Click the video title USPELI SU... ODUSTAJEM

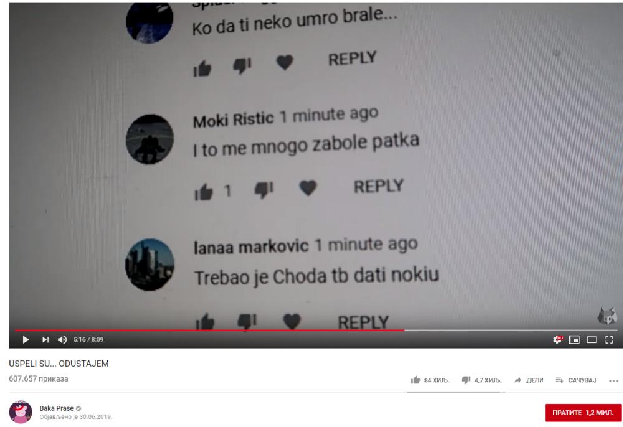[x=59, y=364]
